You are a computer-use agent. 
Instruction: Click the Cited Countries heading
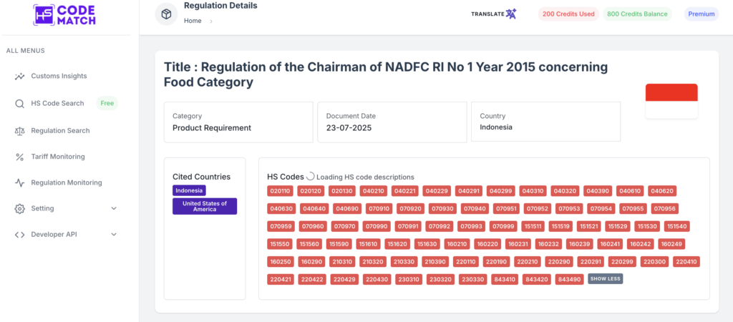tap(201, 177)
